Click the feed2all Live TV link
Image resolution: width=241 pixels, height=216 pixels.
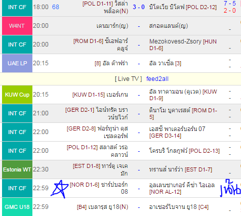157,79
